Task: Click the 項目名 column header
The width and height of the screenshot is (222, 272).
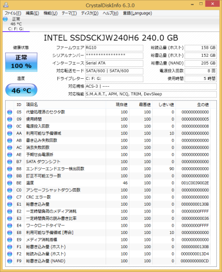Action: [x=65, y=105]
